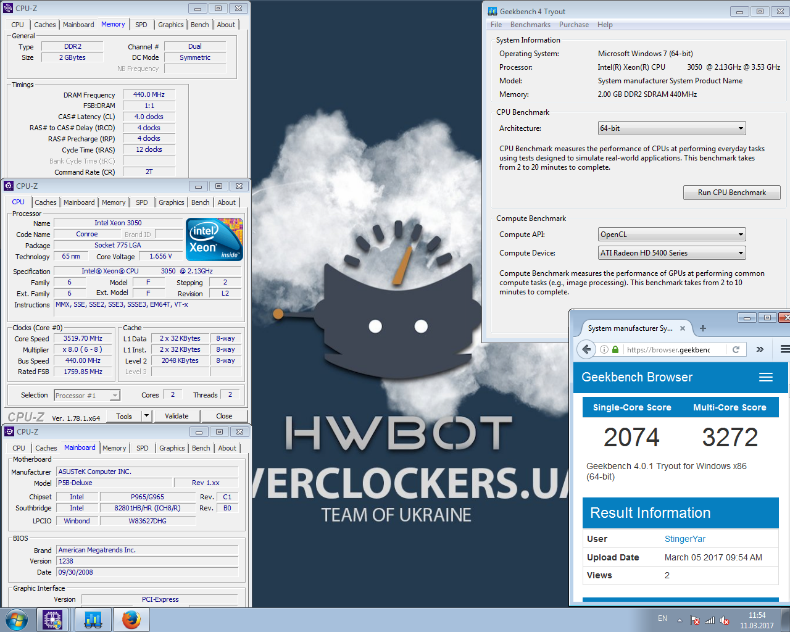
Task: Open Geekbench Browser navigation hamburger menu
Action: coord(766,377)
